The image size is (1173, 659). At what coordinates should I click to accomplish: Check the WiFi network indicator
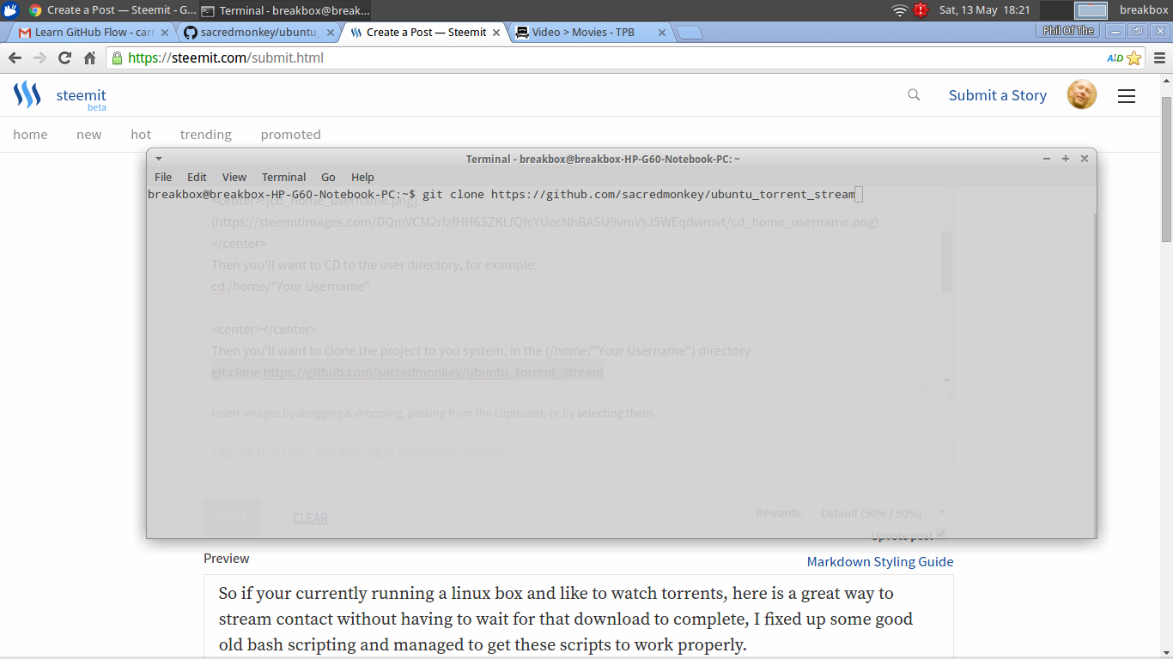(x=899, y=10)
